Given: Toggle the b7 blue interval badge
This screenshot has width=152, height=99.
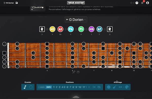Looking at the screenshot, I should tap(99, 29).
